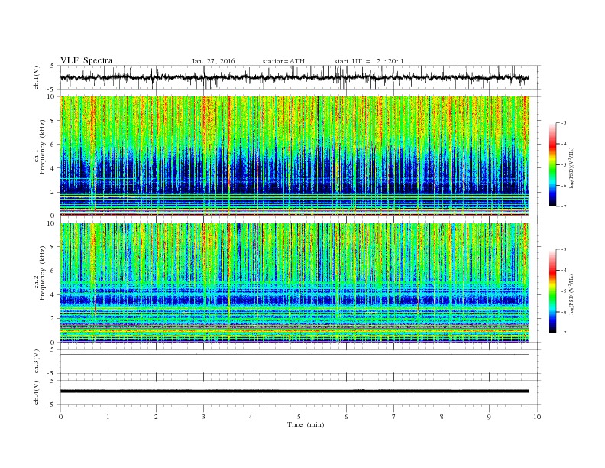Click time axis tick label "7"
The width and height of the screenshot is (605, 468).
pos(394,417)
